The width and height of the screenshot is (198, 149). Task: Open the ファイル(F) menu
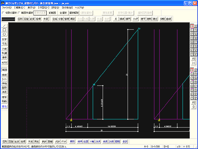click(x=7, y=8)
